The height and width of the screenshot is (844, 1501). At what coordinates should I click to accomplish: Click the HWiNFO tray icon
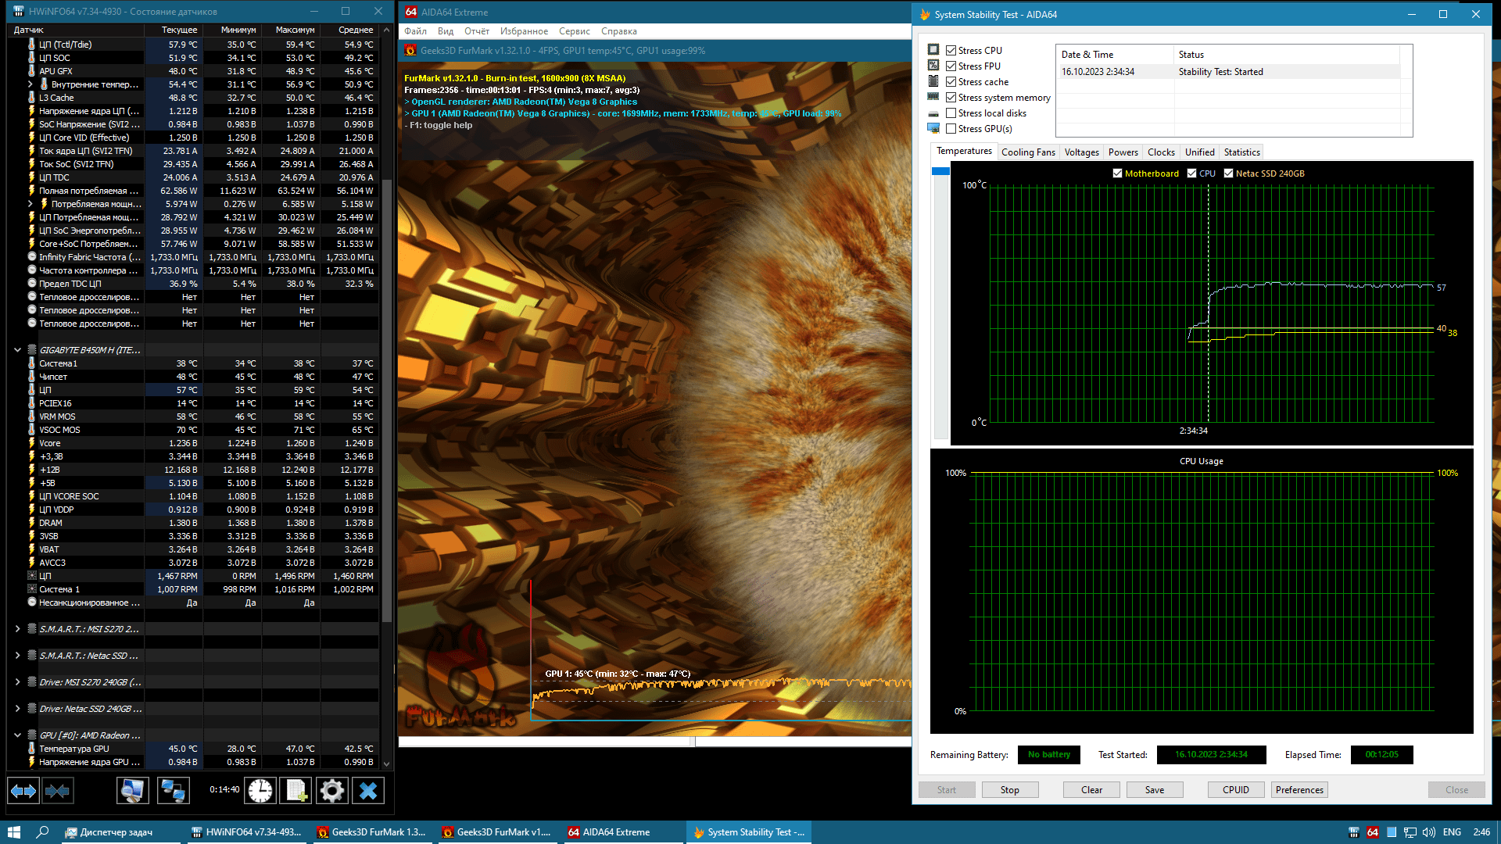click(x=1354, y=832)
